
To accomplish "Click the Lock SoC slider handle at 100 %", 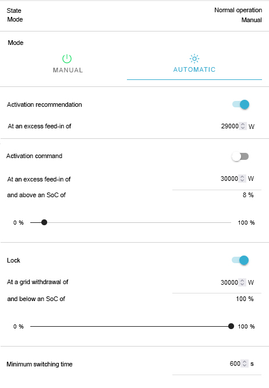I will [x=231, y=326].
